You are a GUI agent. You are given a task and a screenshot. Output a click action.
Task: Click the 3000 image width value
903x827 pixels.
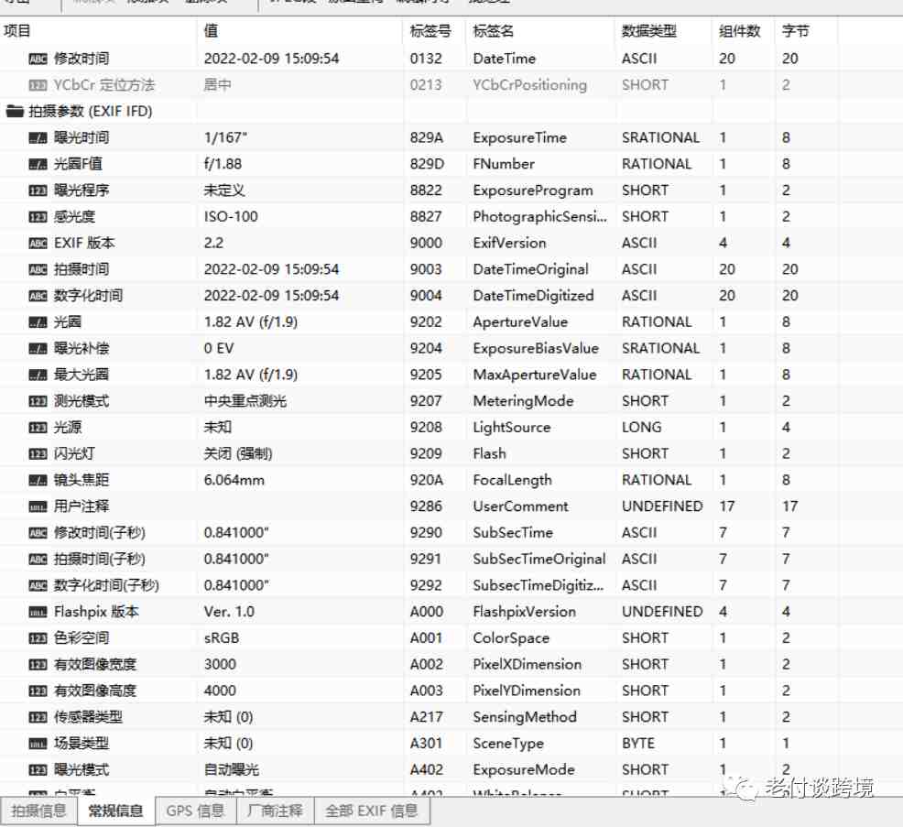pyautogui.click(x=220, y=665)
